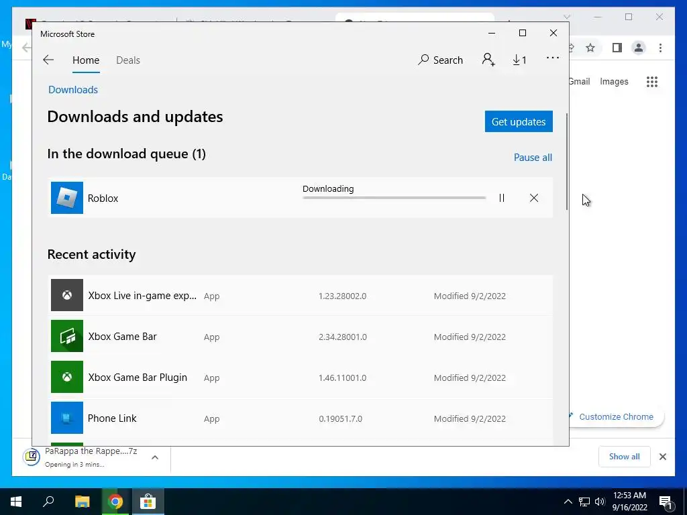Cancel the Roblox download
Viewport: 687px width, 515px height.
533,198
